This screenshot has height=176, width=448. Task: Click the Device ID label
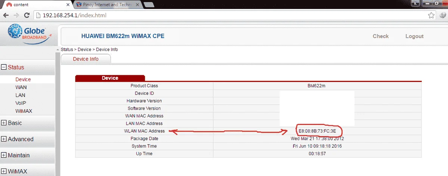click(x=144, y=93)
